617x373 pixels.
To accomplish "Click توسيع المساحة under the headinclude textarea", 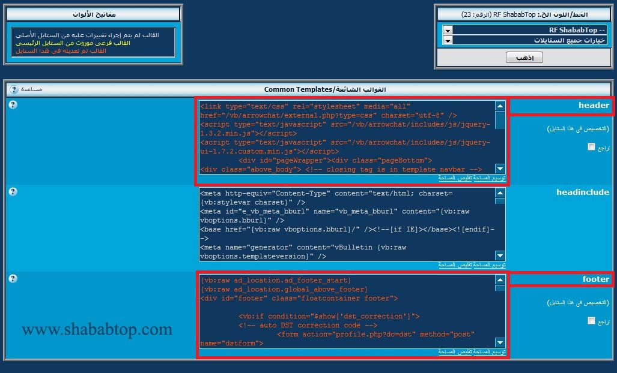I will pos(489,265).
